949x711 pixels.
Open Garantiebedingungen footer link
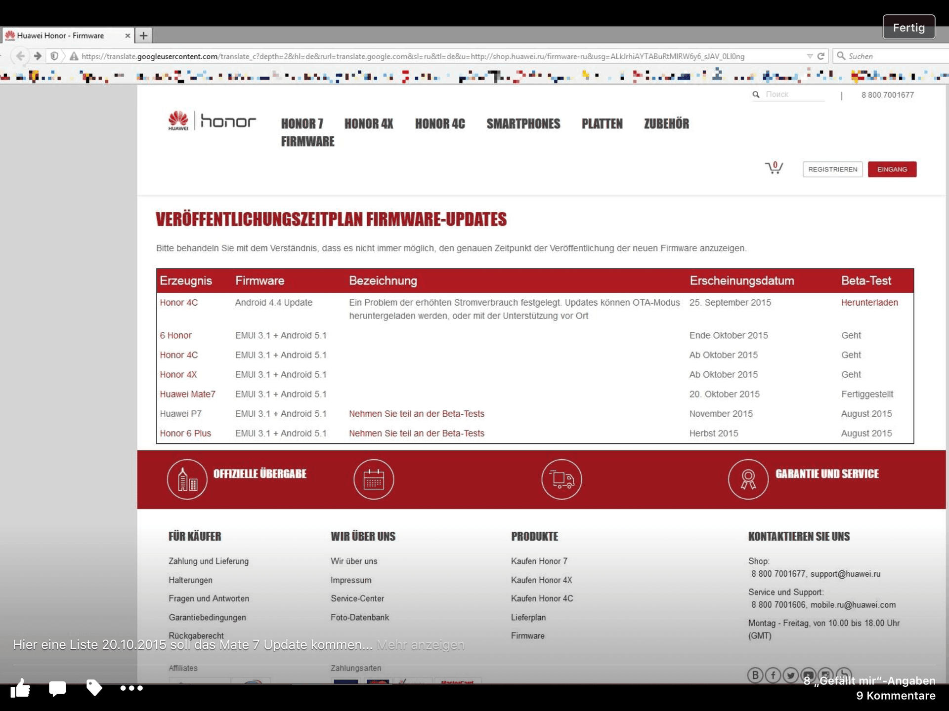pos(207,617)
